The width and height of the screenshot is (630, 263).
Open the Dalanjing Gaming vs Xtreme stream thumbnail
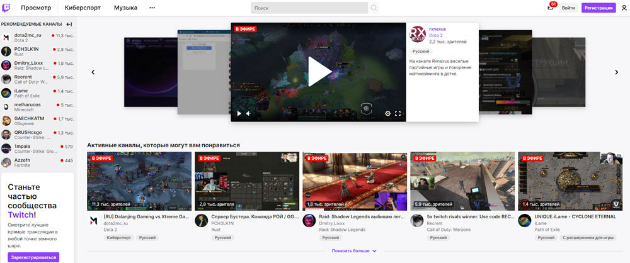[139, 181]
